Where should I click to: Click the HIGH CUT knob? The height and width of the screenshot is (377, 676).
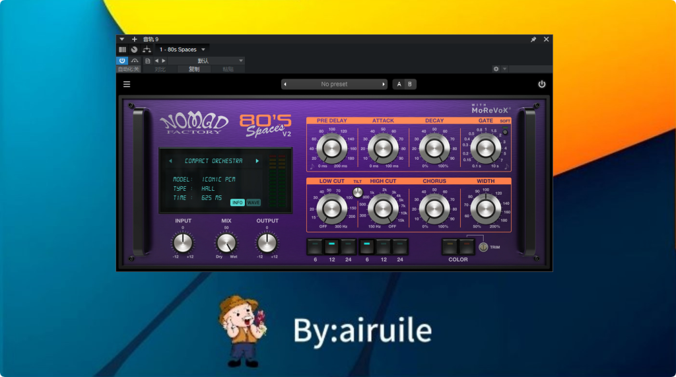(x=383, y=209)
